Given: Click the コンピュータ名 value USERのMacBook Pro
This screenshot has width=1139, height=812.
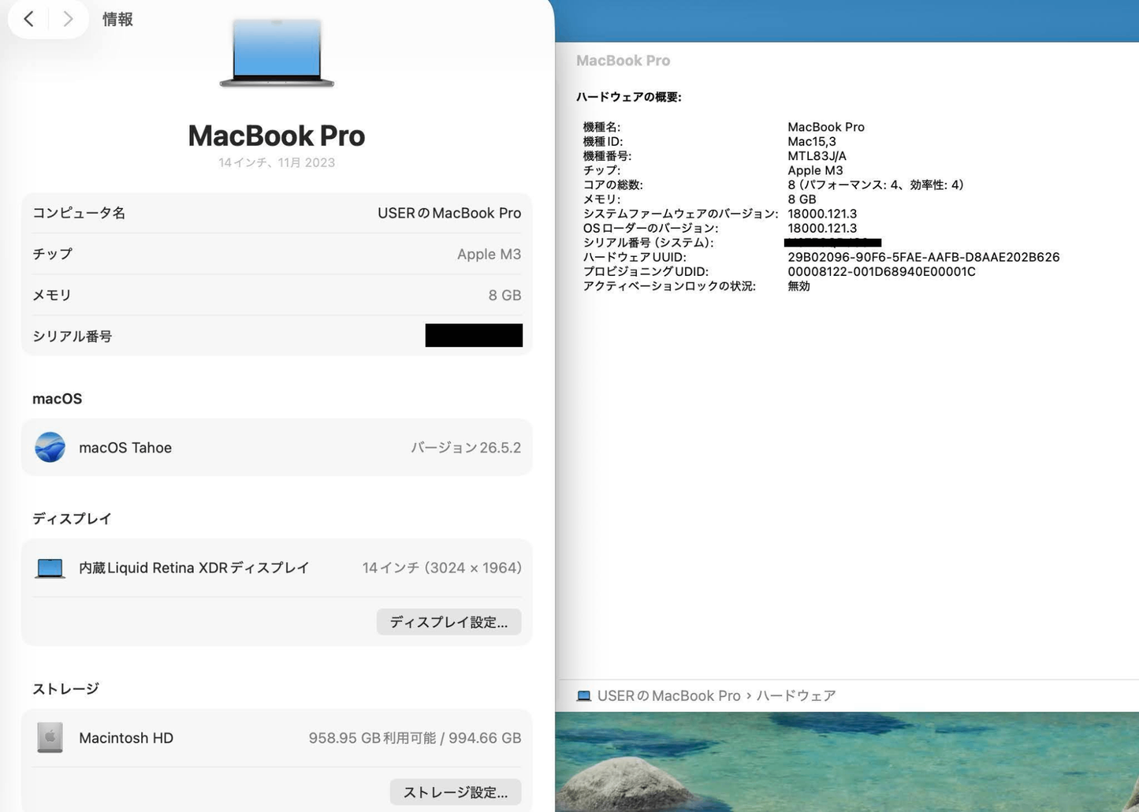Looking at the screenshot, I should coord(449,213).
